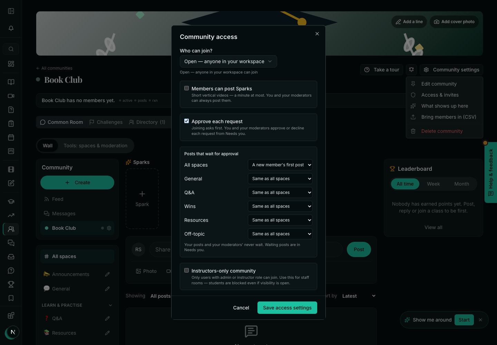Uncheck Approve each request checkbox
Image resolution: width=497 pixels, height=345 pixels.
click(x=187, y=121)
